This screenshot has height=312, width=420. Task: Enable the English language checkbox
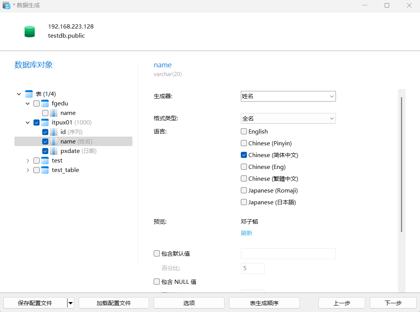click(x=244, y=132)
